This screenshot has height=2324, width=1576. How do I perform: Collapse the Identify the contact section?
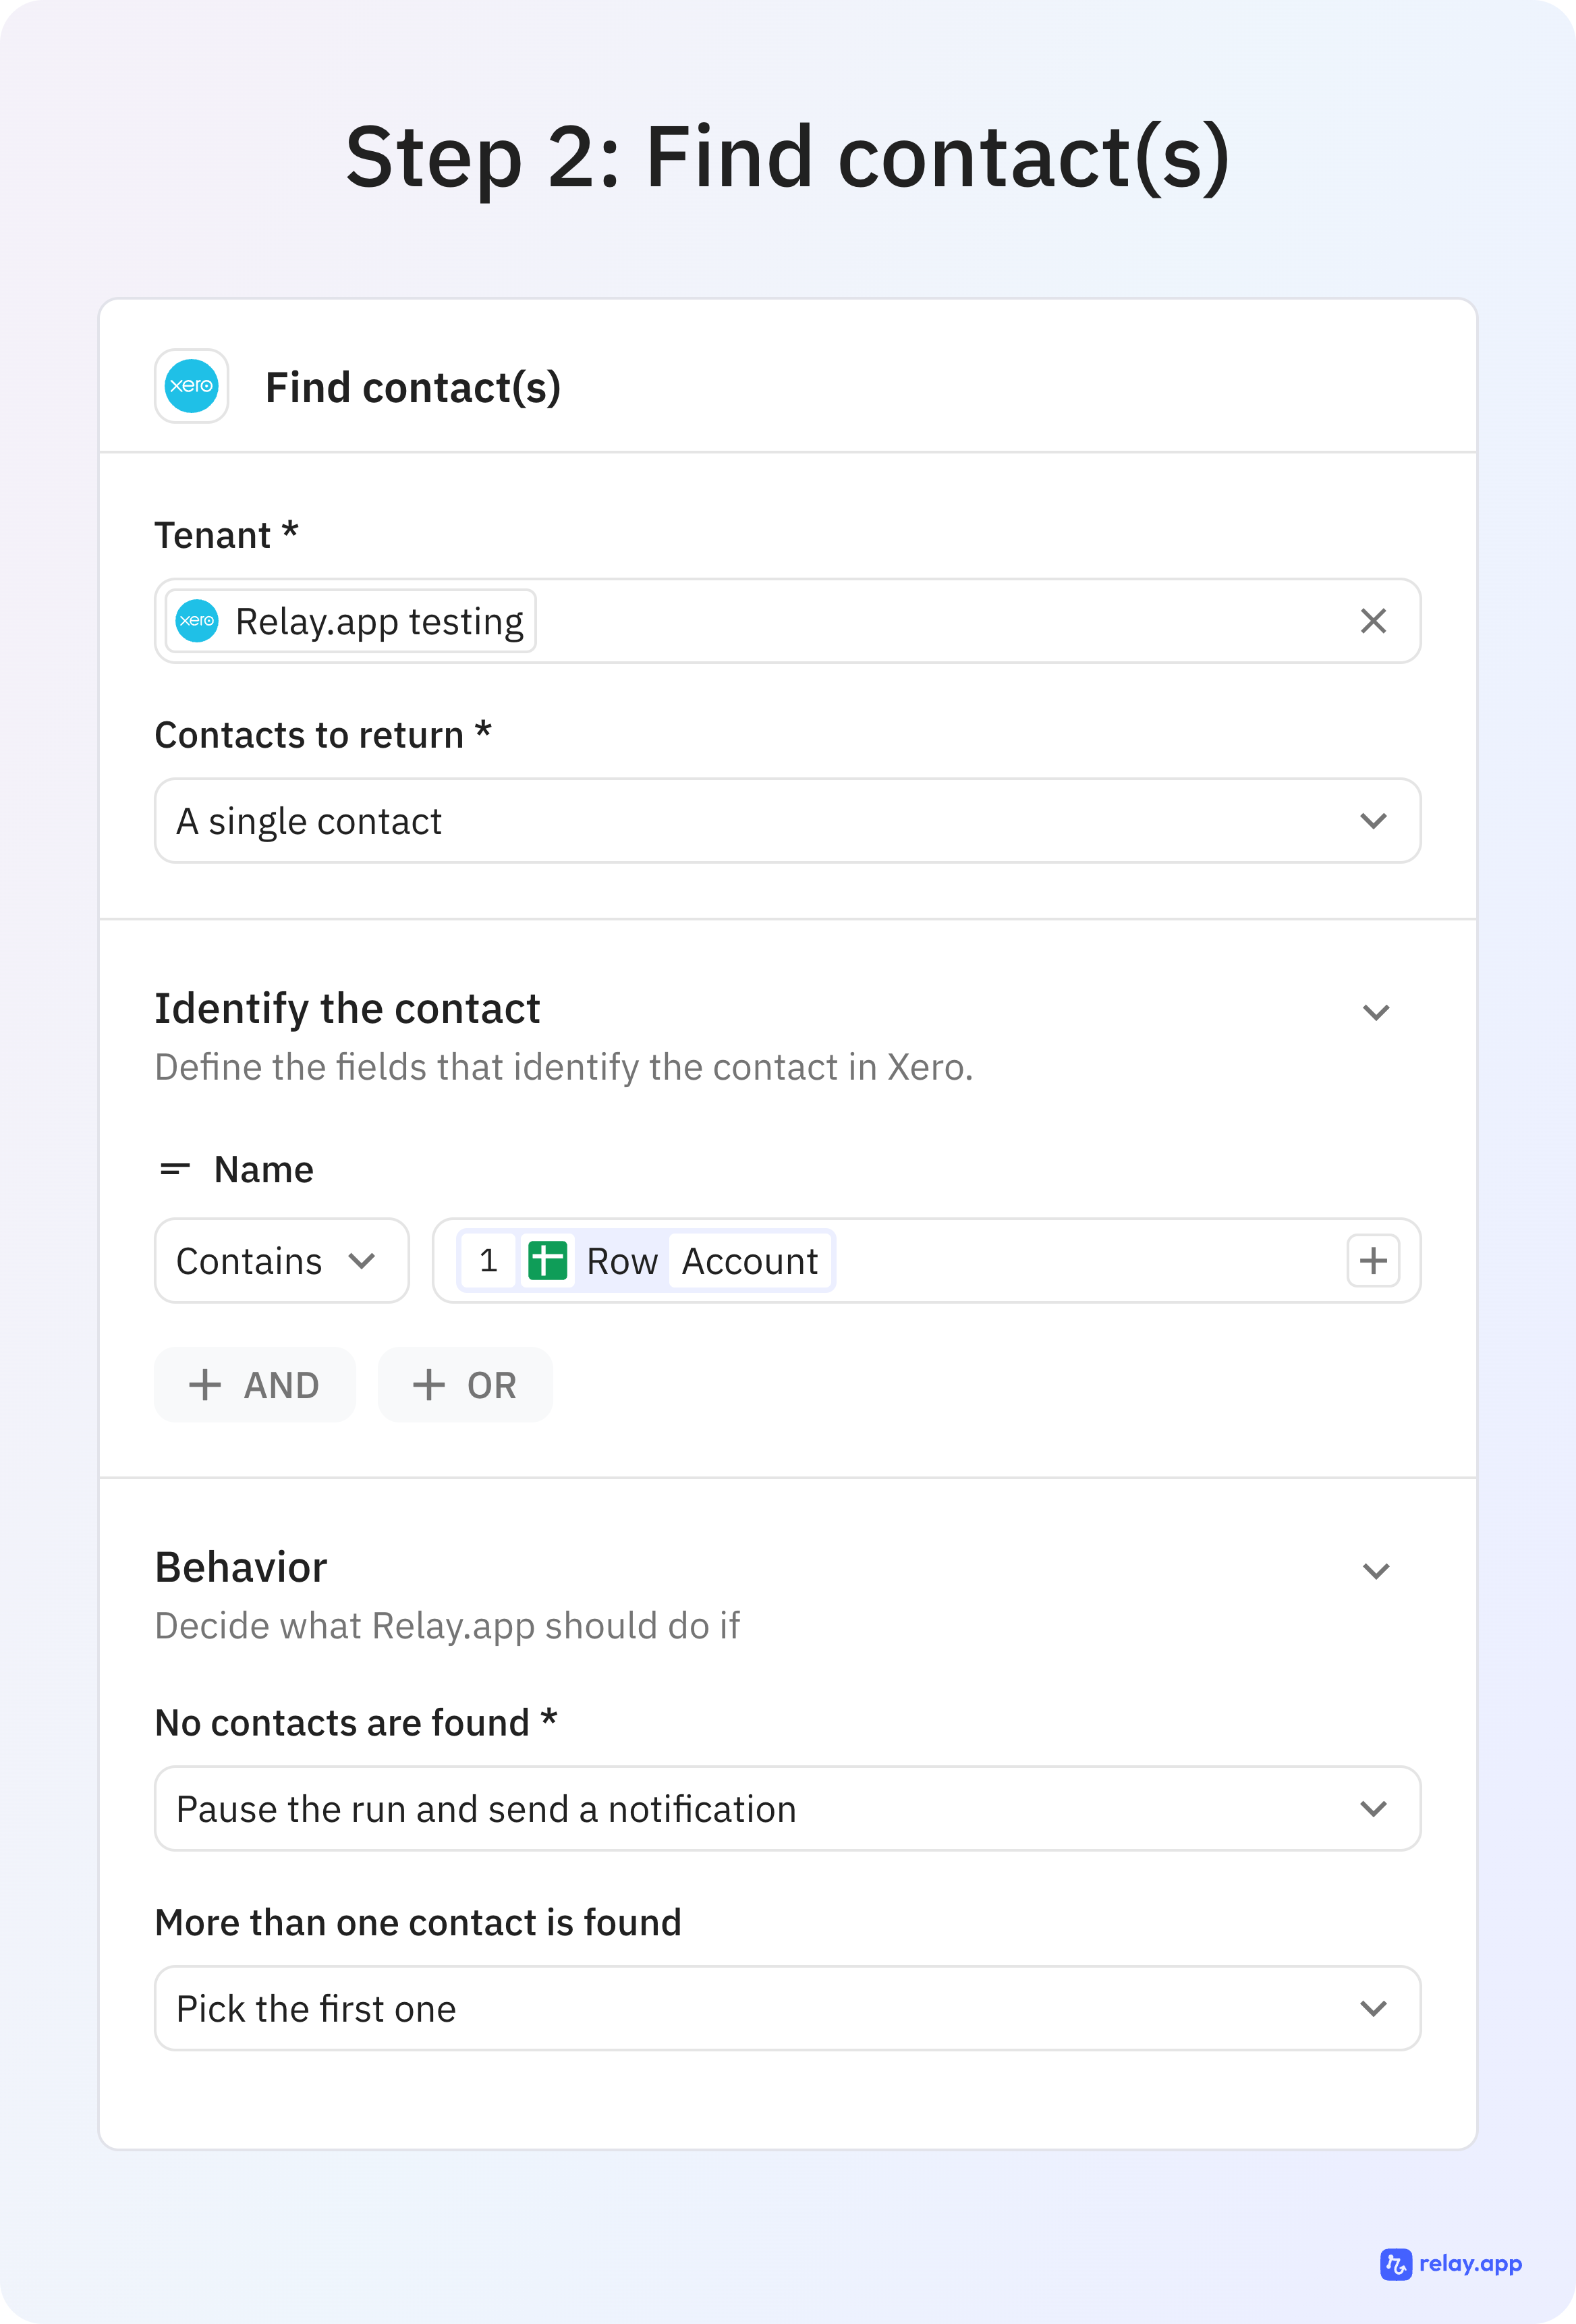tap(1377, 1011)
